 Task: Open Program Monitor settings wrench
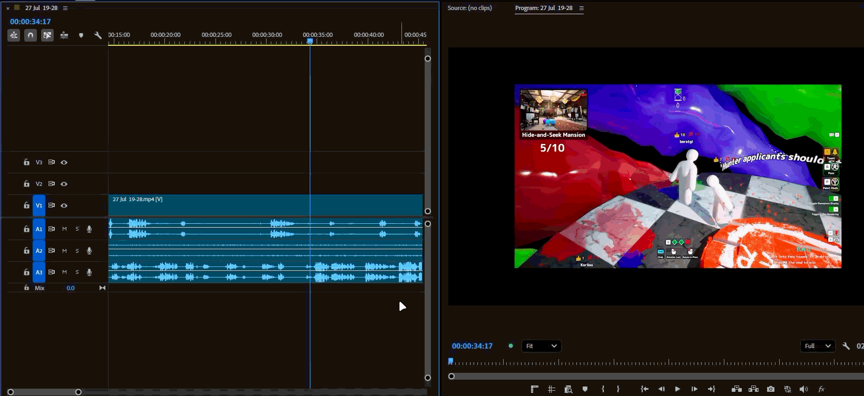click(846, 346)
